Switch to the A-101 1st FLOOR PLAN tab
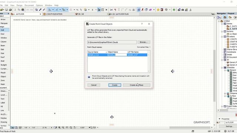The height and width of the screenshot is (133, 237). (119, 14)
